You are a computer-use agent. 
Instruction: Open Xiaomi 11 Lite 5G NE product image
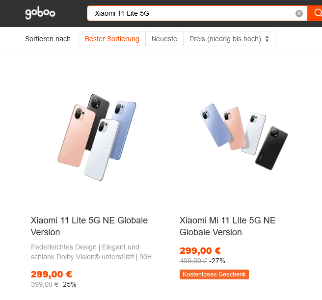pos(97,137)
